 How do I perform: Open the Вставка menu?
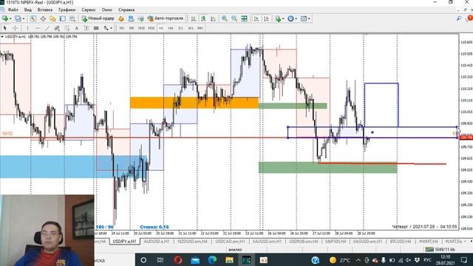(x=45, y=10)
